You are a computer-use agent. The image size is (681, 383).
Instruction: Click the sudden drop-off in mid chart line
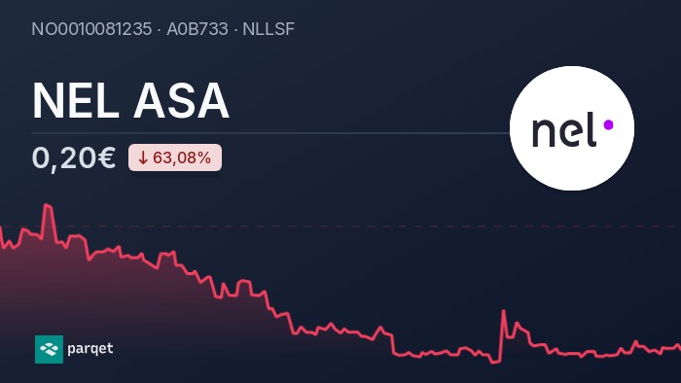393,344
